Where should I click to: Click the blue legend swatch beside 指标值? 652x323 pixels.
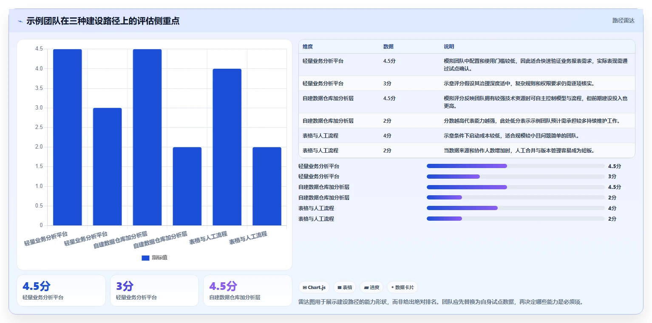coord(145,258)
